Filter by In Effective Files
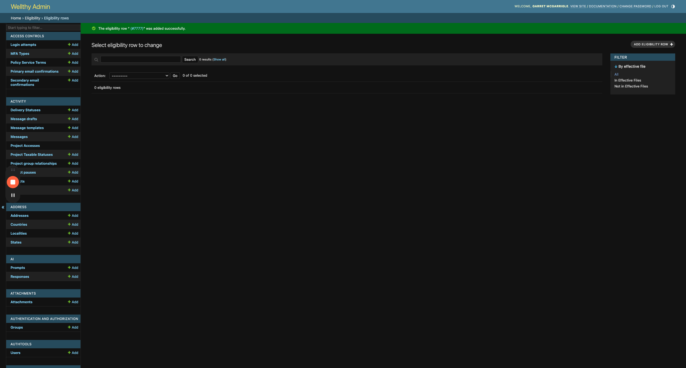 click(628, 80)
